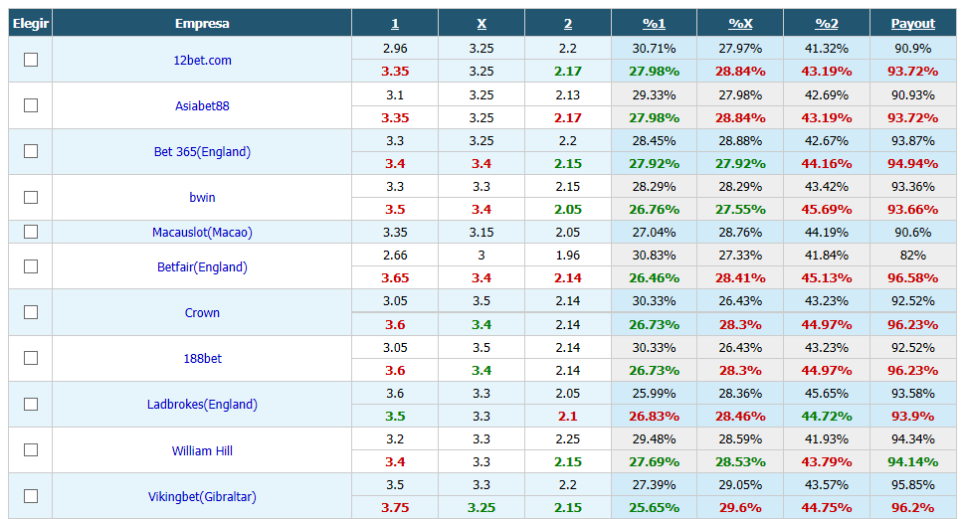The width and height of the screenshot is (967, 519).
Task: Click the %1 column header
Action: point(654,24)
